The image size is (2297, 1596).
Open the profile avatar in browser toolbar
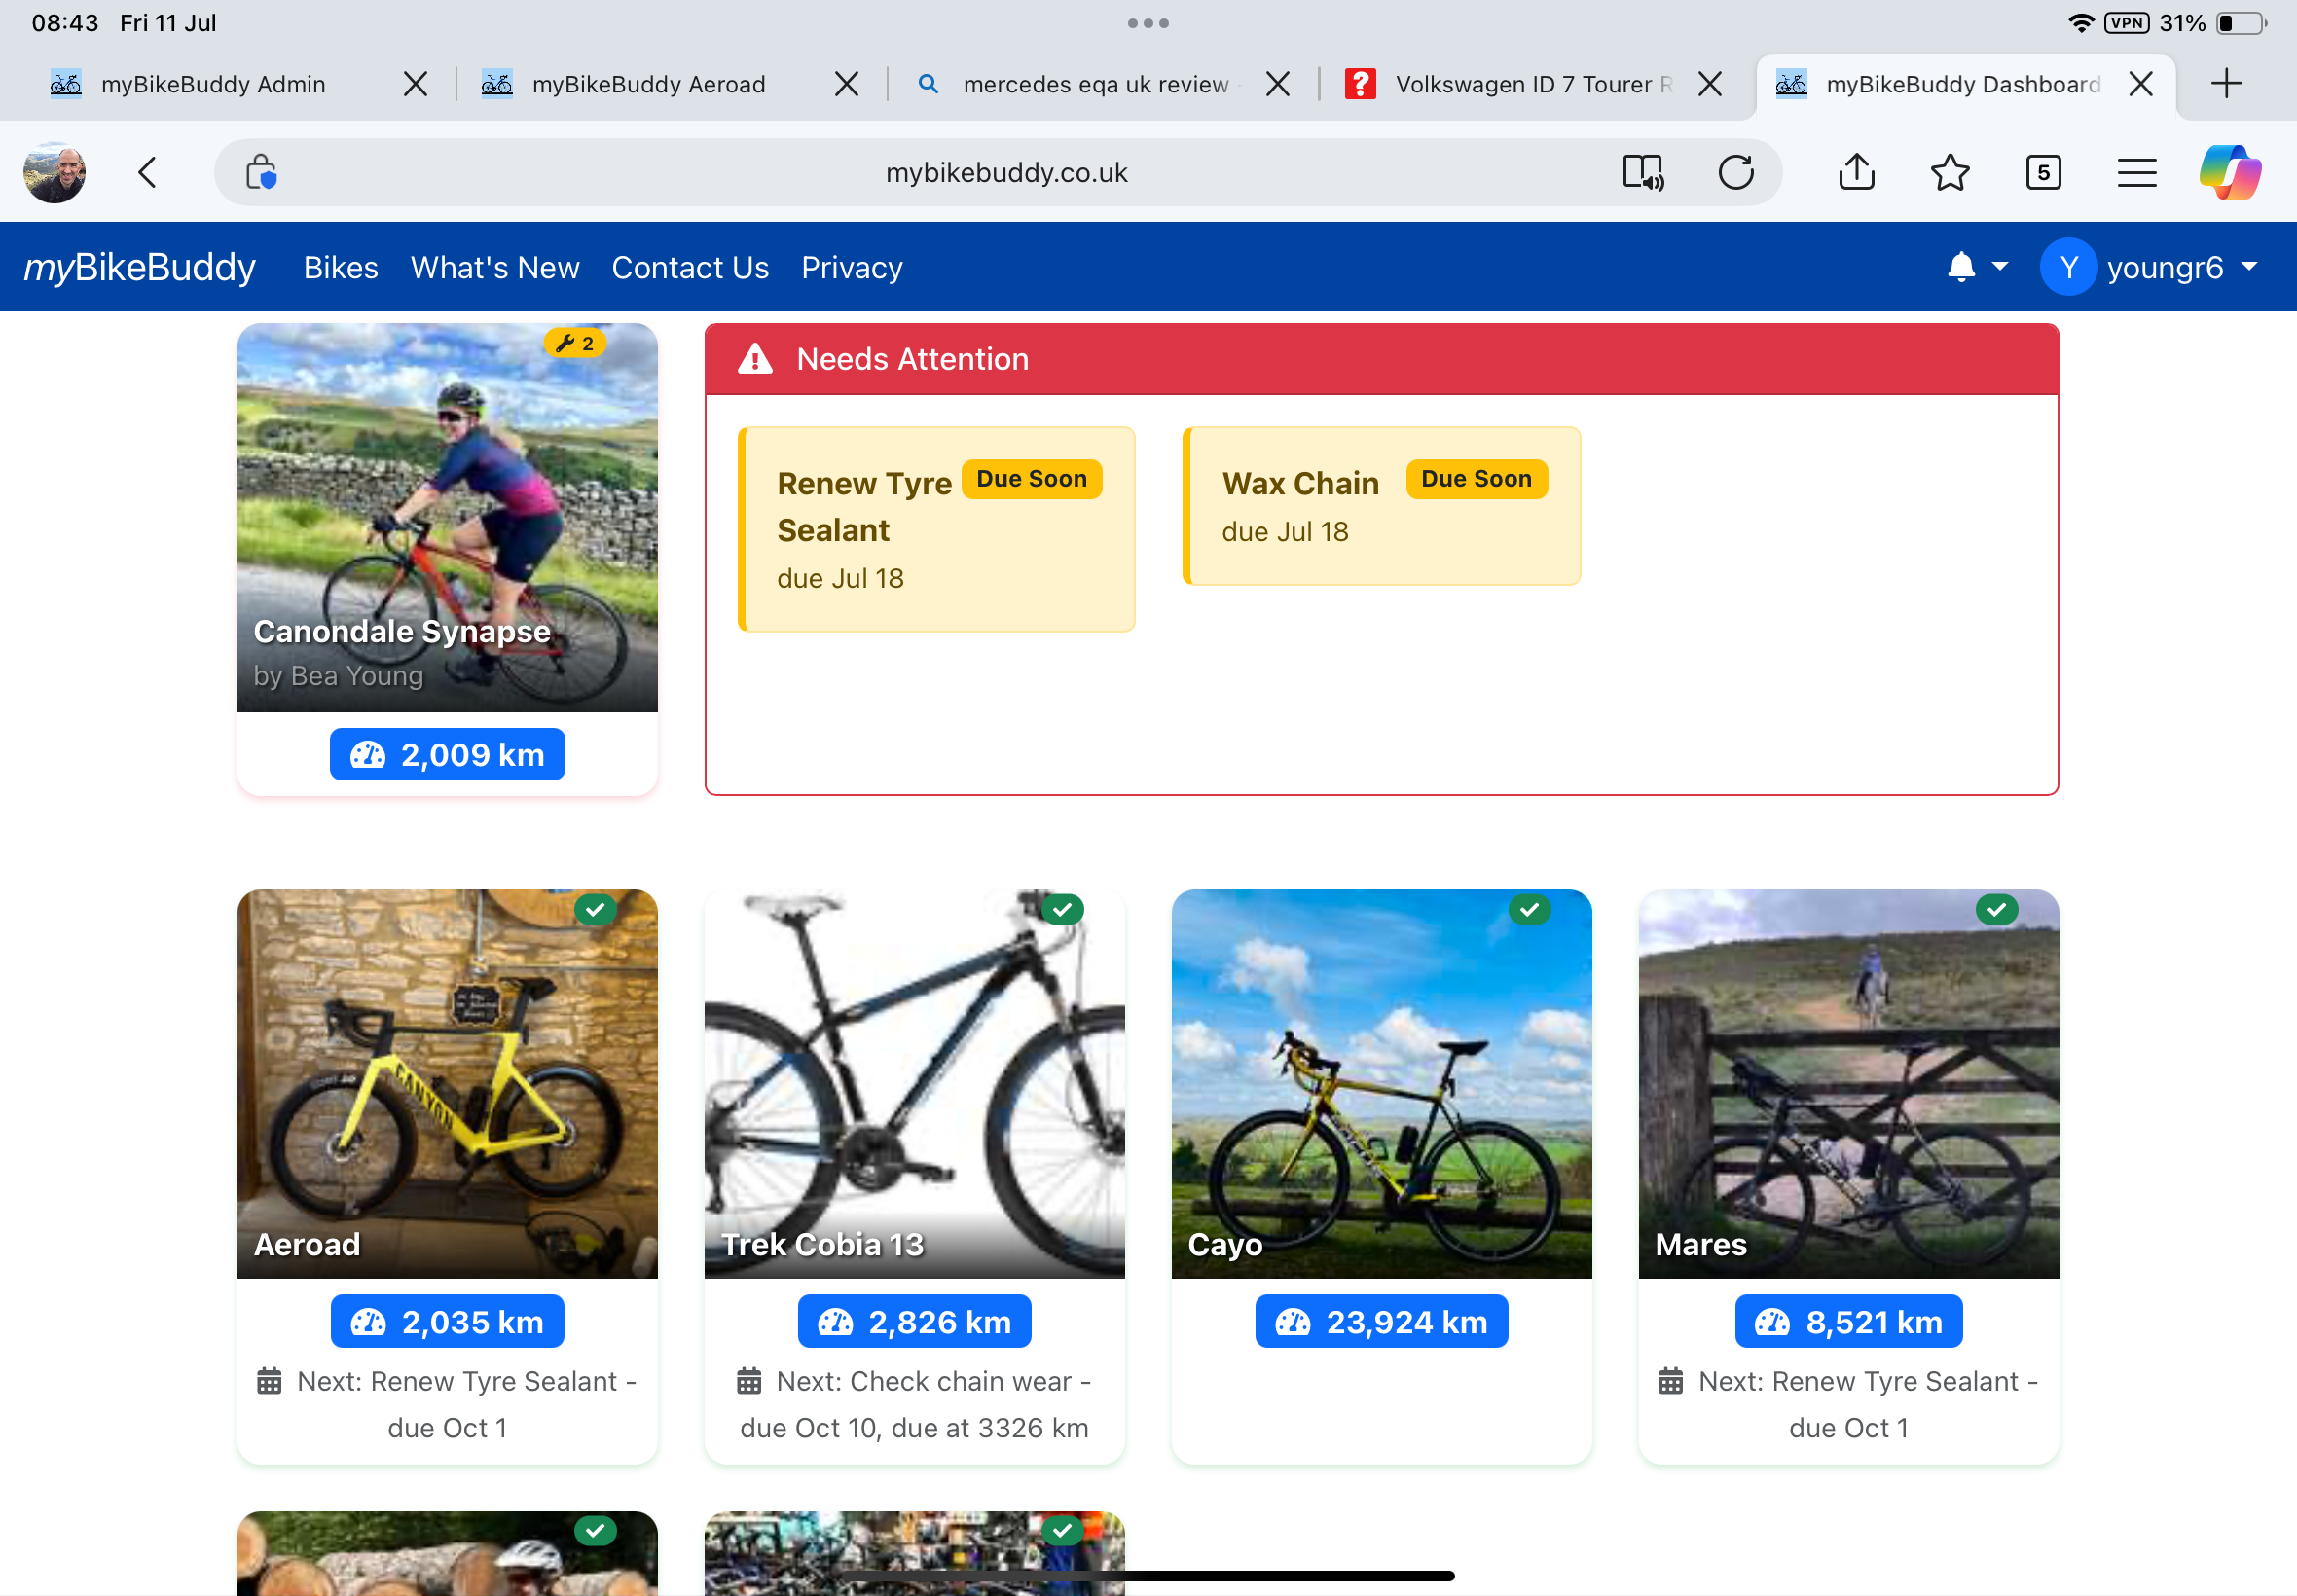(55, 172)
